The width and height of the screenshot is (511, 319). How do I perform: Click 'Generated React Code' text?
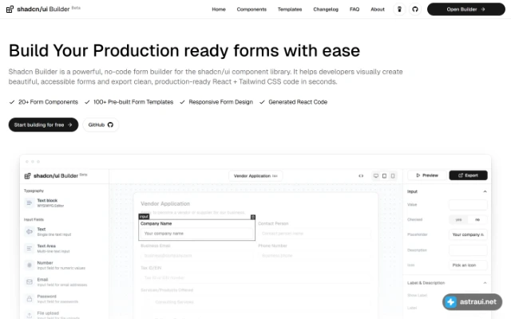298,102
